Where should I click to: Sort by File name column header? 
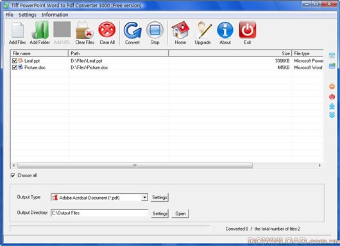(x=40, y=53)
